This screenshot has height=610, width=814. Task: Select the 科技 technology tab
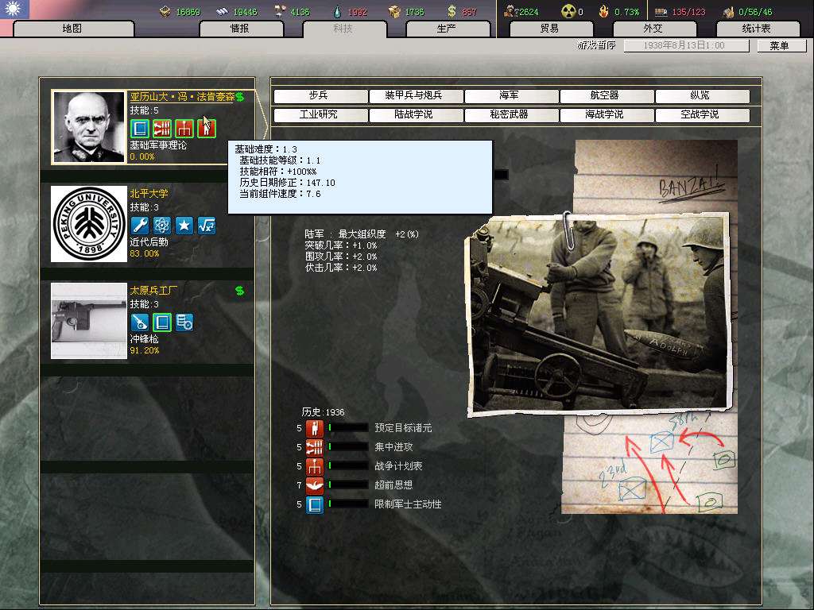pos(343,29)
